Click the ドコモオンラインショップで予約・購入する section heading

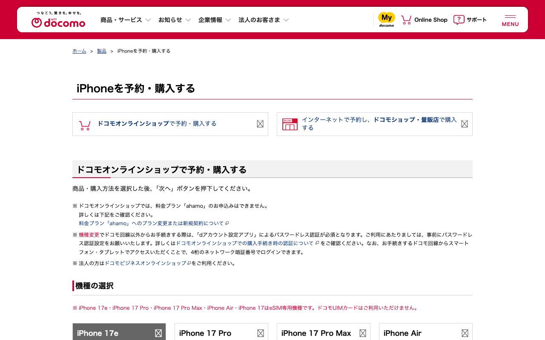click(x=161, y=170)
